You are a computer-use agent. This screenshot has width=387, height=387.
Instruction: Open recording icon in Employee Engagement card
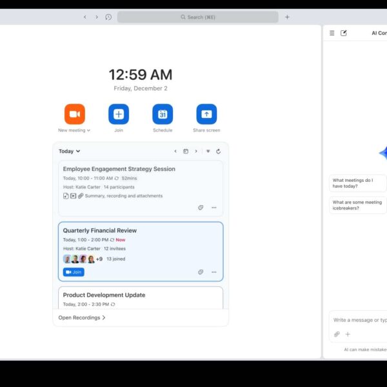[73, 195]
